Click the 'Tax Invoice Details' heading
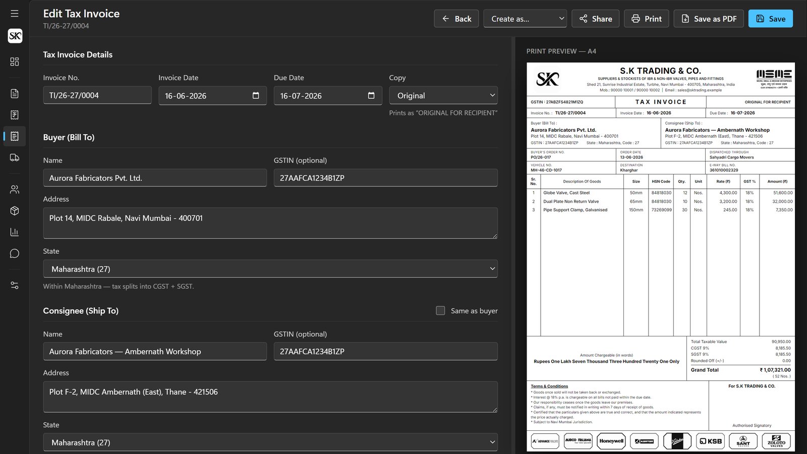The image size is (807, 454). 78,54
